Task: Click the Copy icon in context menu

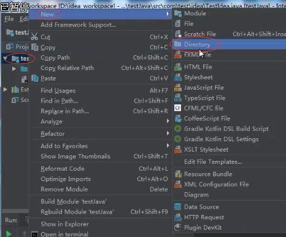Action: pos(34,47)
